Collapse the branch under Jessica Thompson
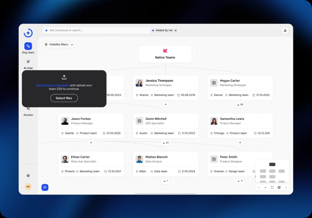Viewport: 312px width, 218px height. coord(166,105)
